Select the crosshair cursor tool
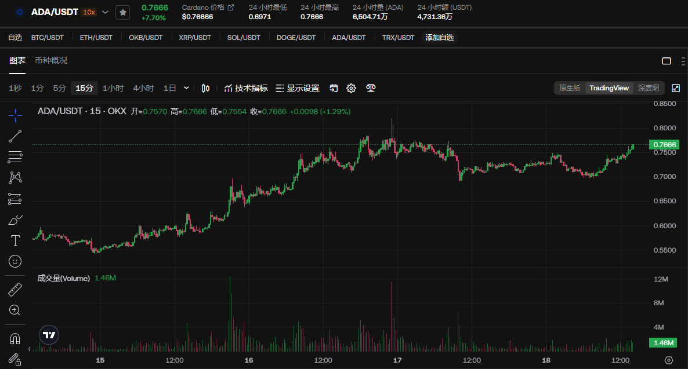Viewport: 688px width, 369px height. point(16,115)
